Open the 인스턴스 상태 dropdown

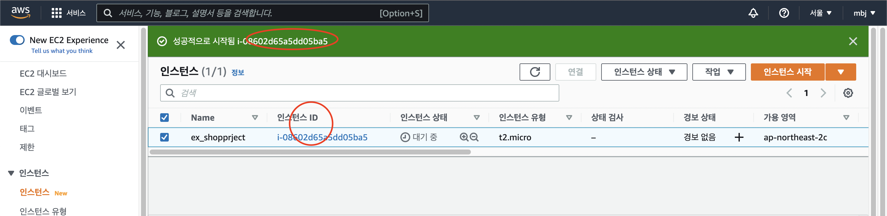tap(644, 72)
